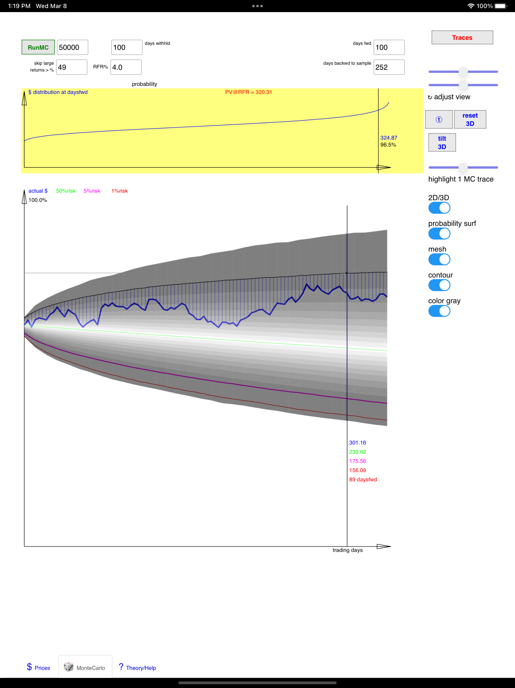Open the Theory/Help tab

click(138, 667)
